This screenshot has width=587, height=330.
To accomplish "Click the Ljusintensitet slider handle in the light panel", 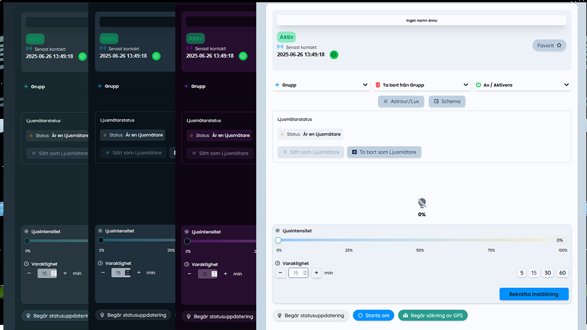I will click(x=278, y=240).
